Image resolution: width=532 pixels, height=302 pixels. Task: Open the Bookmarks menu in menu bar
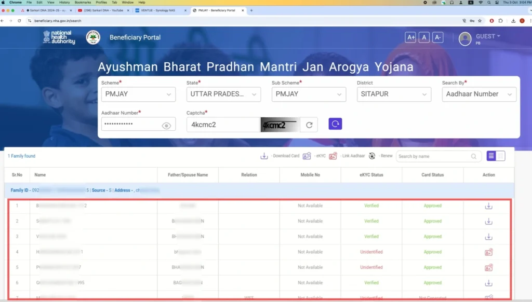(x=83, y=3)
